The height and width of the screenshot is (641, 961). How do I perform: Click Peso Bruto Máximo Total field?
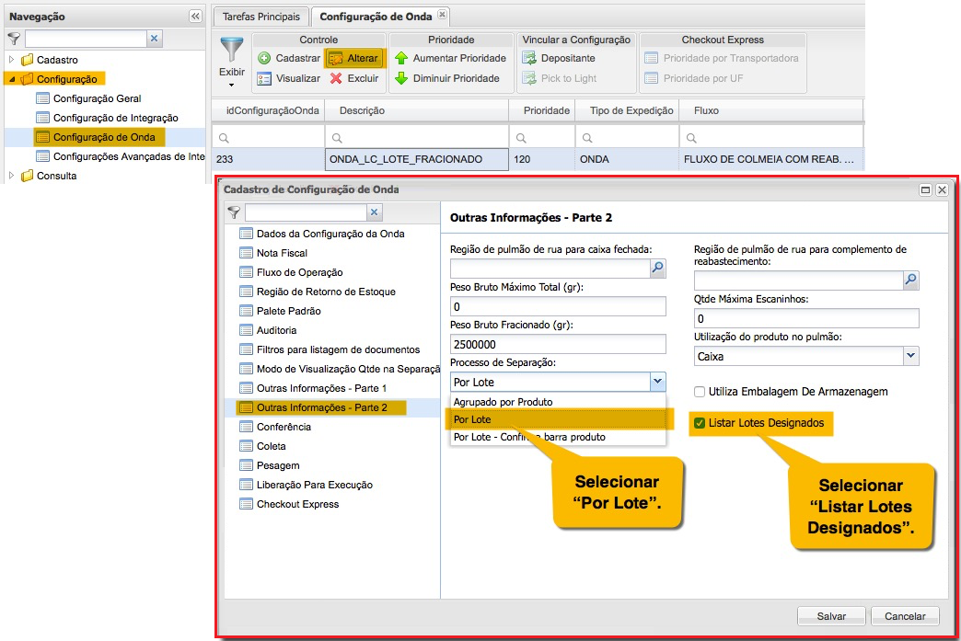[x=558, y=307]
